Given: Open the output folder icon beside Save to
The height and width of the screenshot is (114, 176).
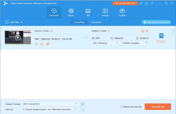Looking at the screenshot, I should pos(82,109).
